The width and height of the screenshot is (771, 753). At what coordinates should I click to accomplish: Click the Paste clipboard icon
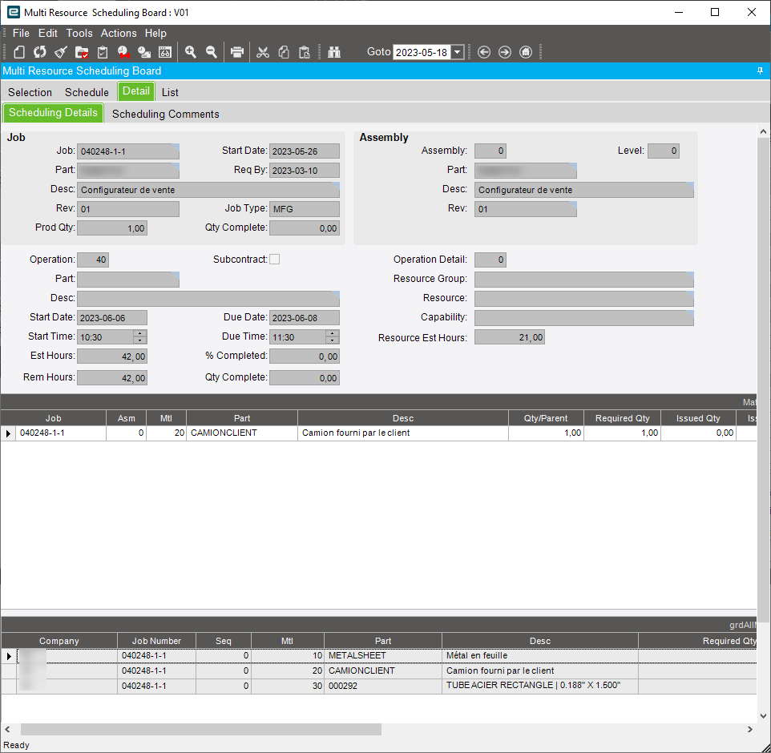(305, 52)
